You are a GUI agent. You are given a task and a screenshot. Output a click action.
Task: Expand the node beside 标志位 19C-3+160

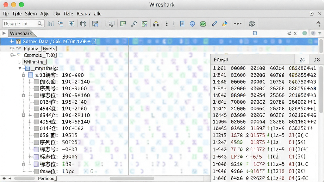[23, 95]
